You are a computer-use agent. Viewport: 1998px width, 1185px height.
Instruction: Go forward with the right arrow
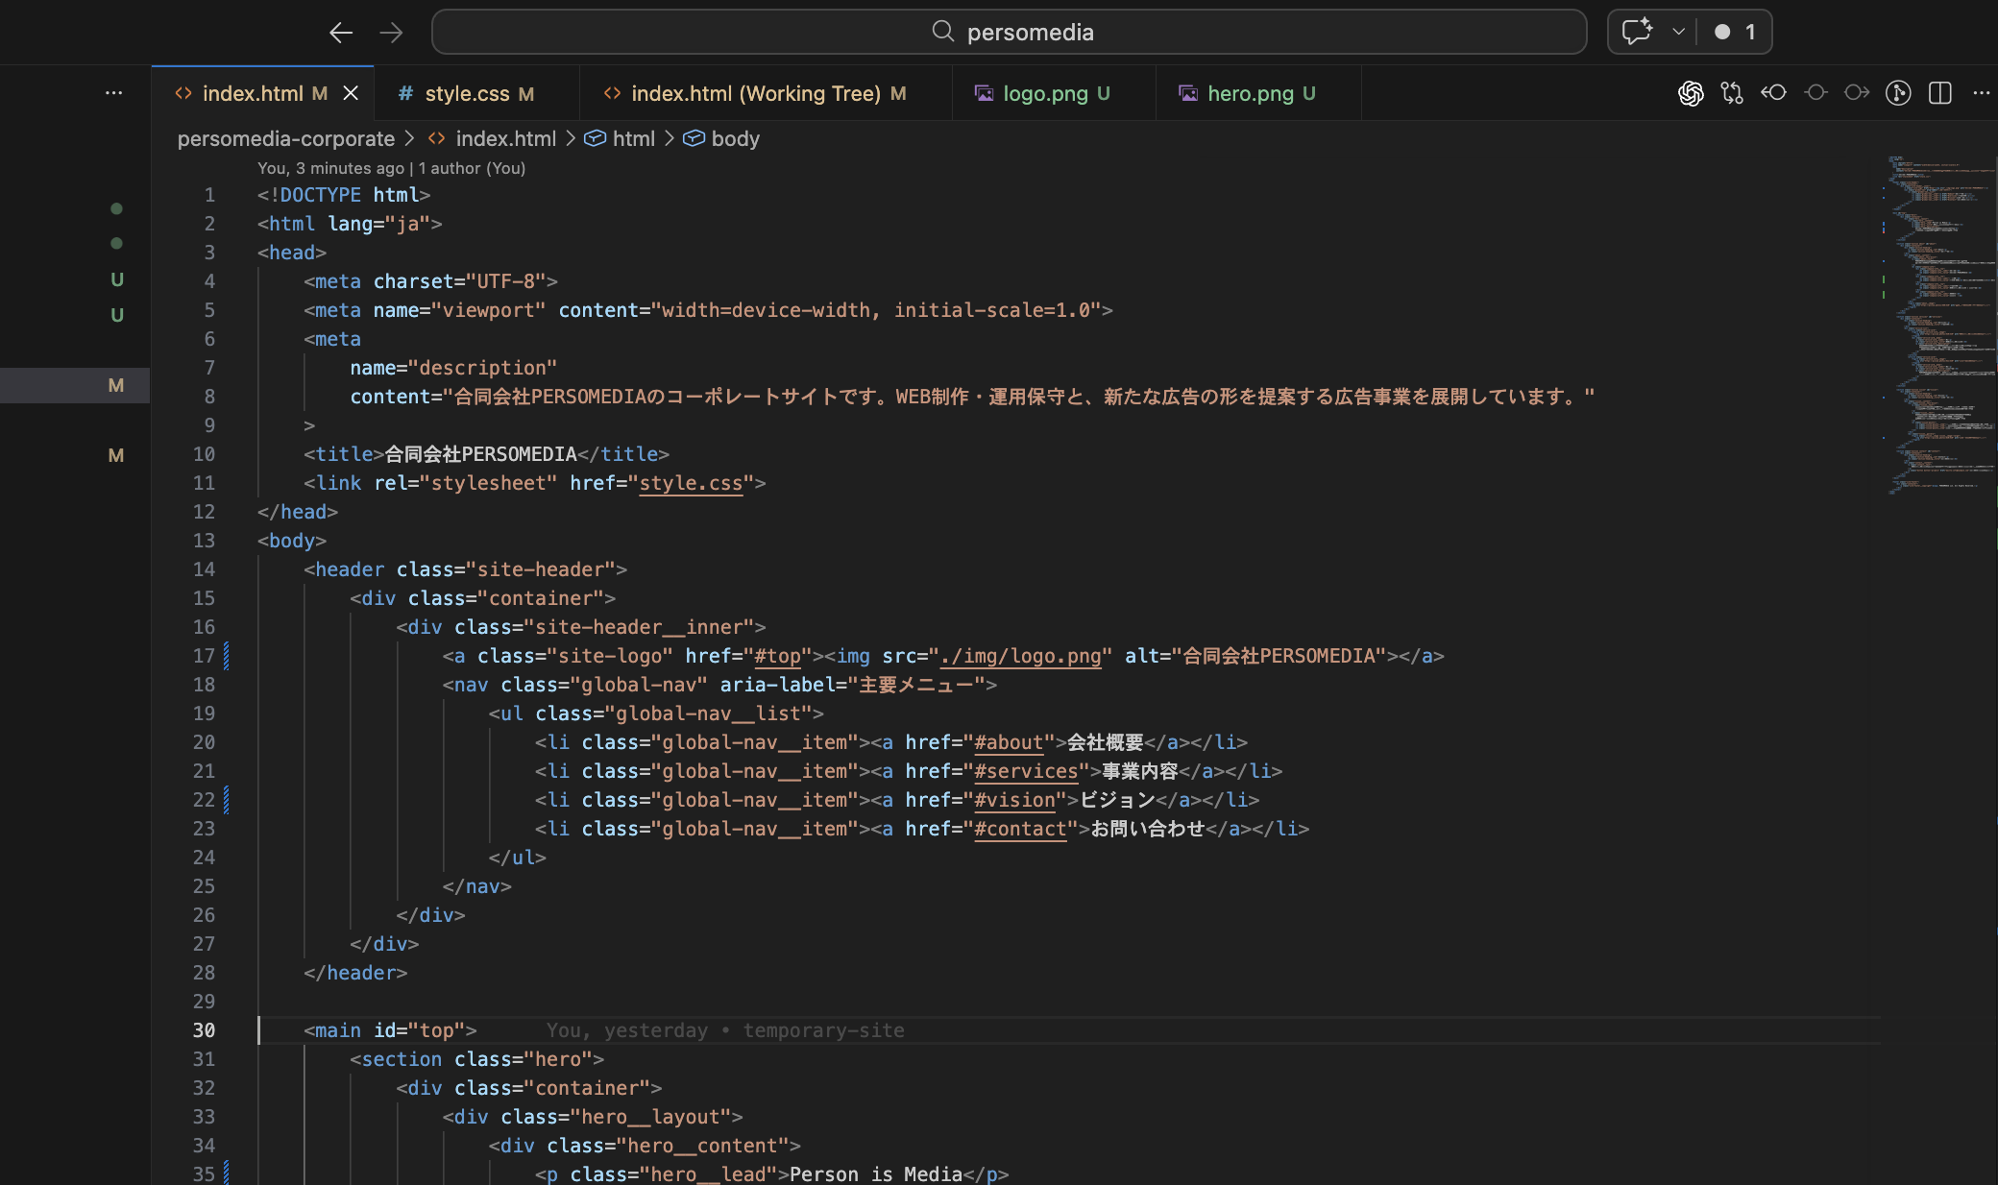[391, 33]
